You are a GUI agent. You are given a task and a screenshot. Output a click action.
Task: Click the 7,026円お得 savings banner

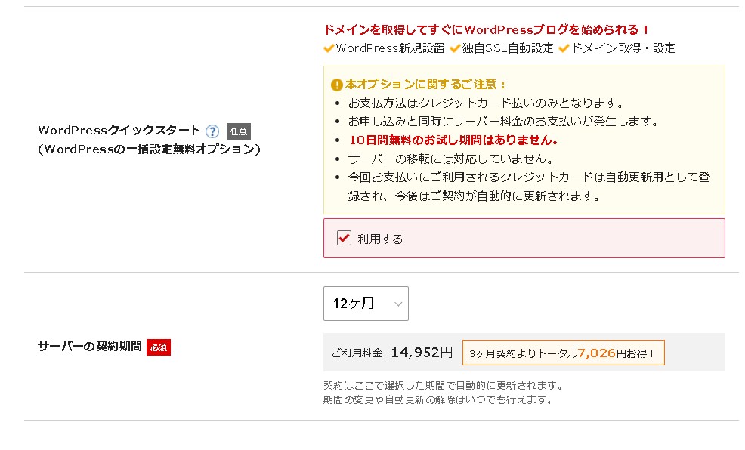563,353
